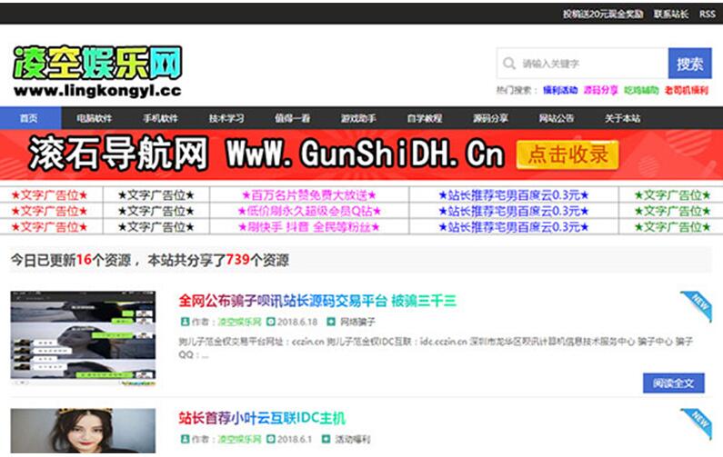
Task: Click the author icon in first article
Action: [185, 322]
